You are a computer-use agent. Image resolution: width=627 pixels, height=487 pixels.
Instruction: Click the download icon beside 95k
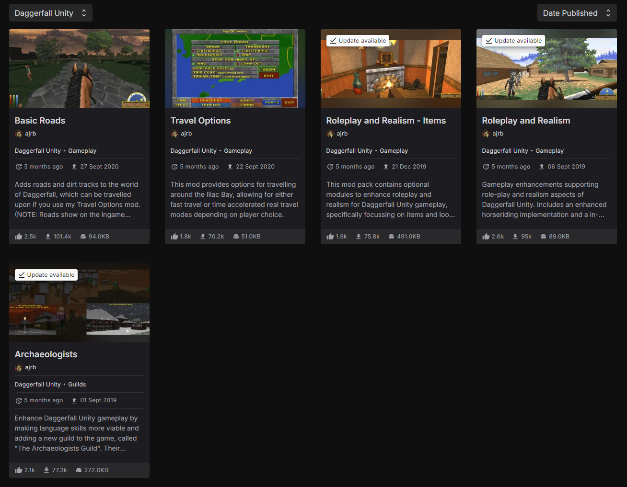click(x=515, y=237)
